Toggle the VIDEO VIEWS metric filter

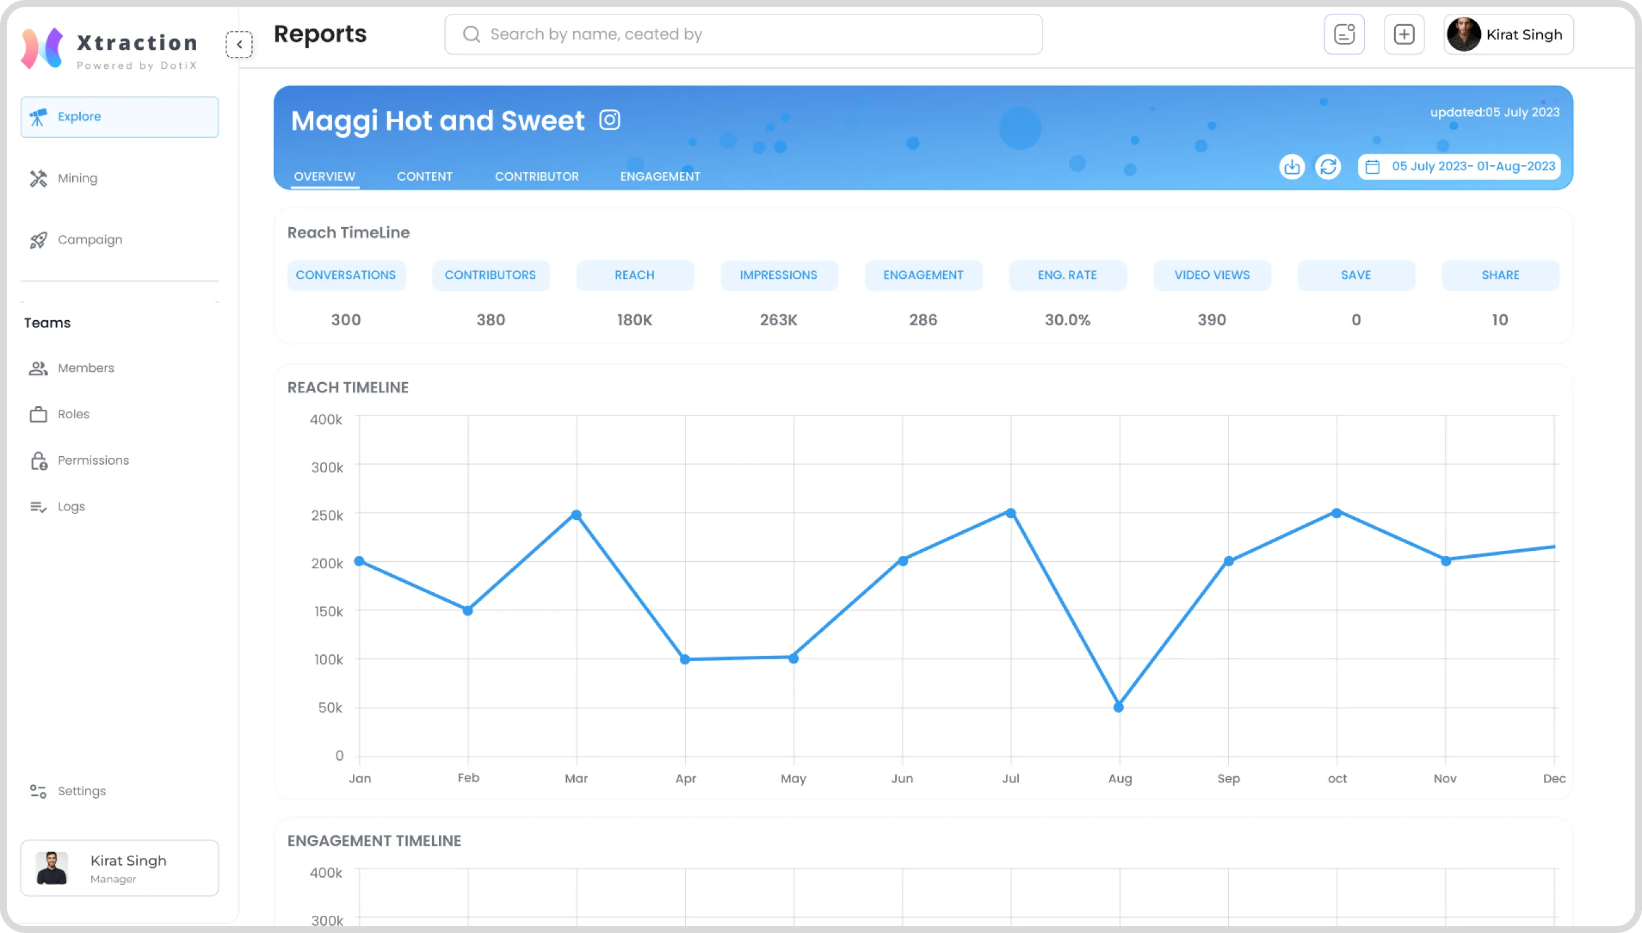[x=1212, y=275]
